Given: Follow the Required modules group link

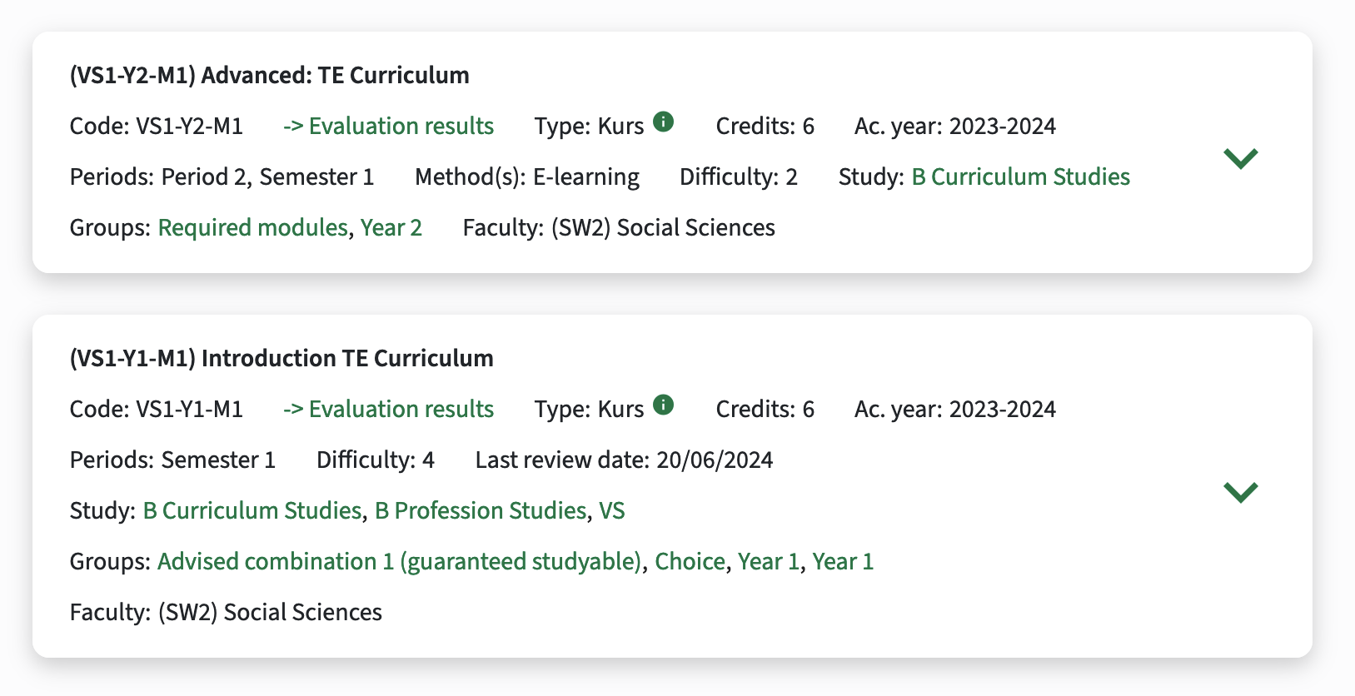Looking at the screenshot, I should click(x=253, y=227).
